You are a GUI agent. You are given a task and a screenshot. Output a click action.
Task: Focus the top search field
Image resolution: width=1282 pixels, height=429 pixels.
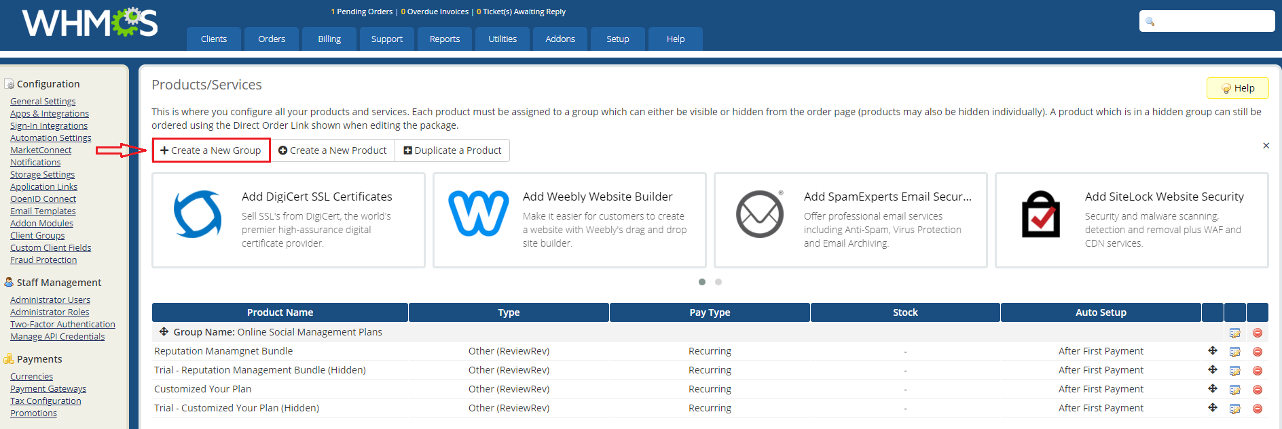(x=1207, y=21)
